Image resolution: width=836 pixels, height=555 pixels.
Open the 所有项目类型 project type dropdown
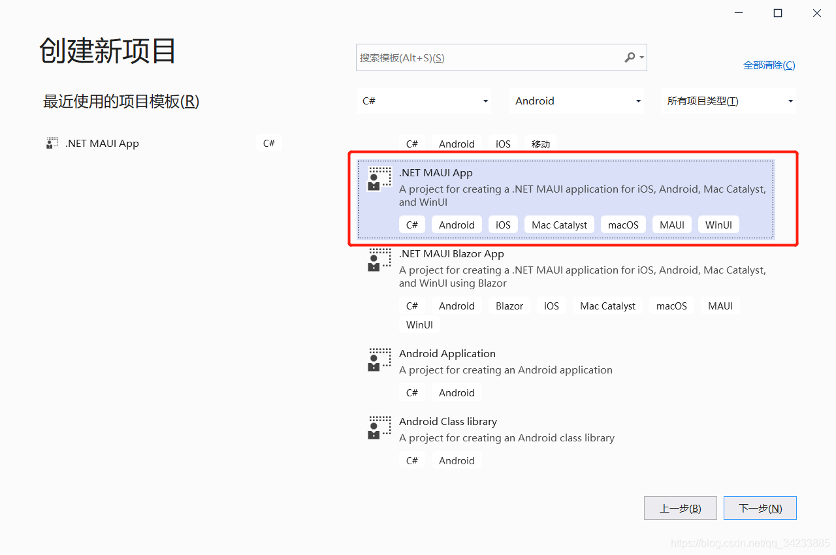coord(729,101)
